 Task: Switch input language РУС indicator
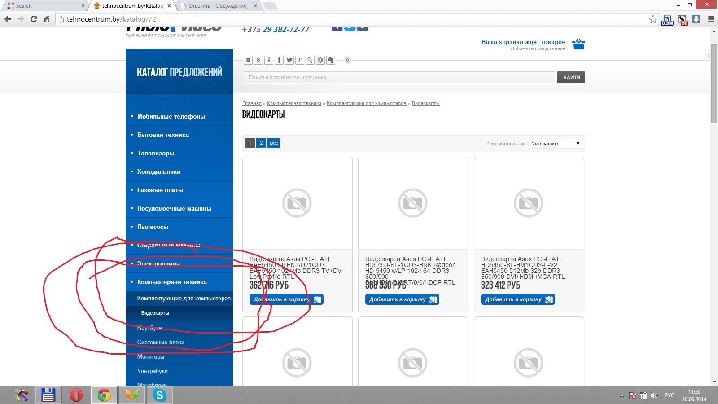(669, 395)
